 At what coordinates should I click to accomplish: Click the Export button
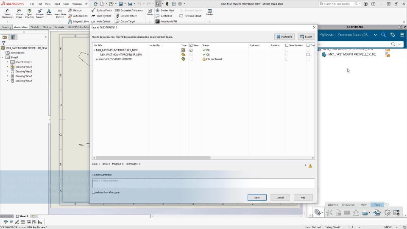pos(306,36)
